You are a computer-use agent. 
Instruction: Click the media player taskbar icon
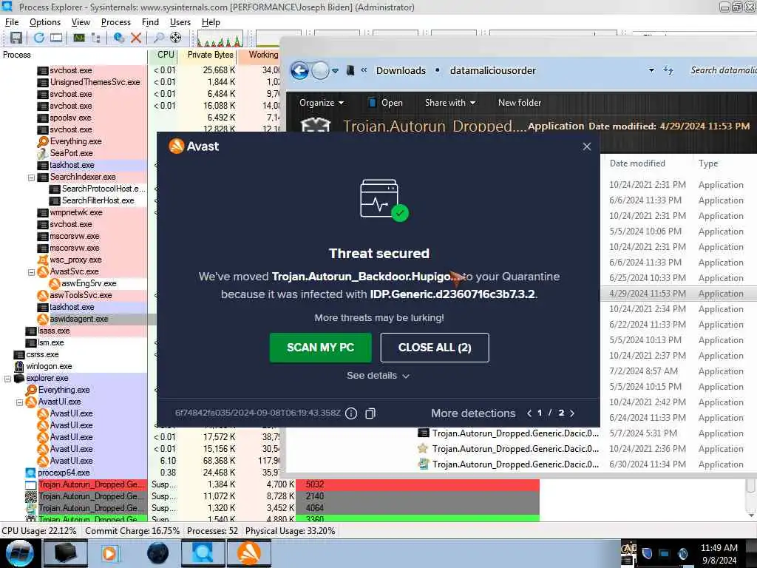(x=109, y=553)
